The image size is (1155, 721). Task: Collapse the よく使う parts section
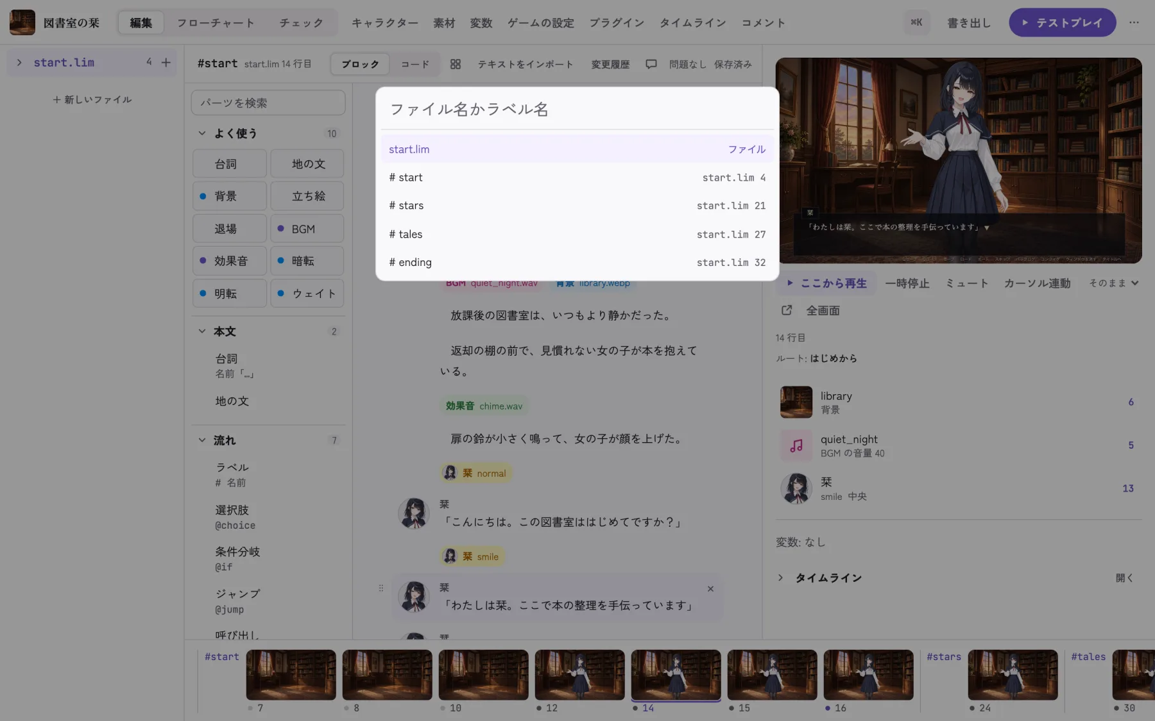(202, 133)
